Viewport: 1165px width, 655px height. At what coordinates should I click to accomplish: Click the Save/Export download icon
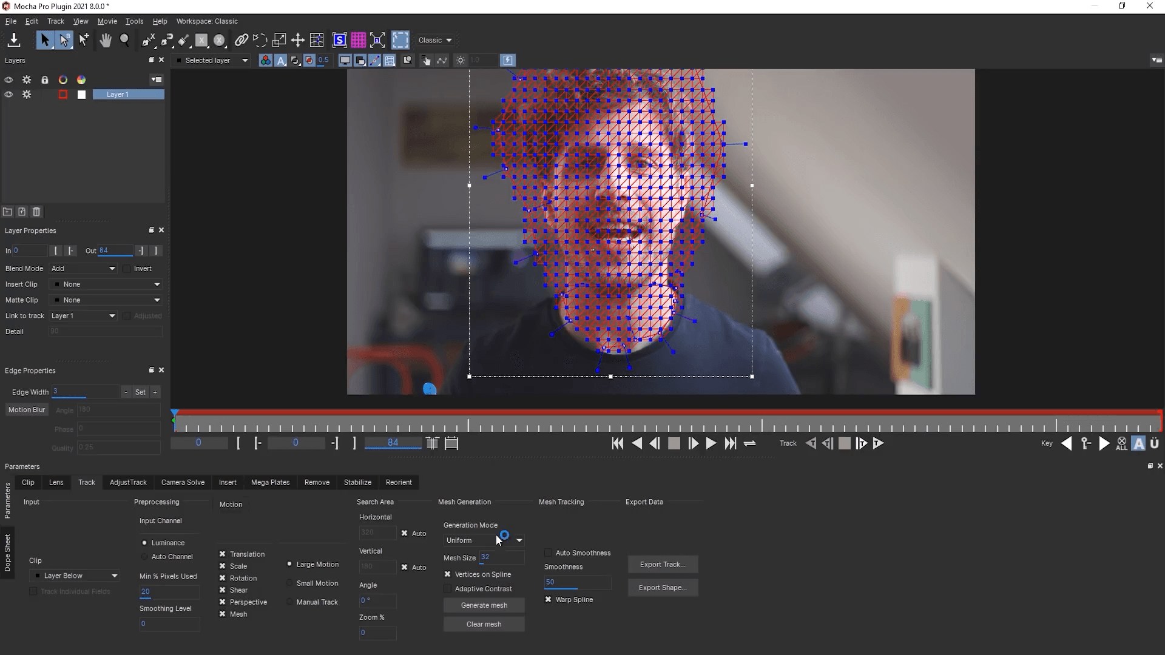point(13,40)
